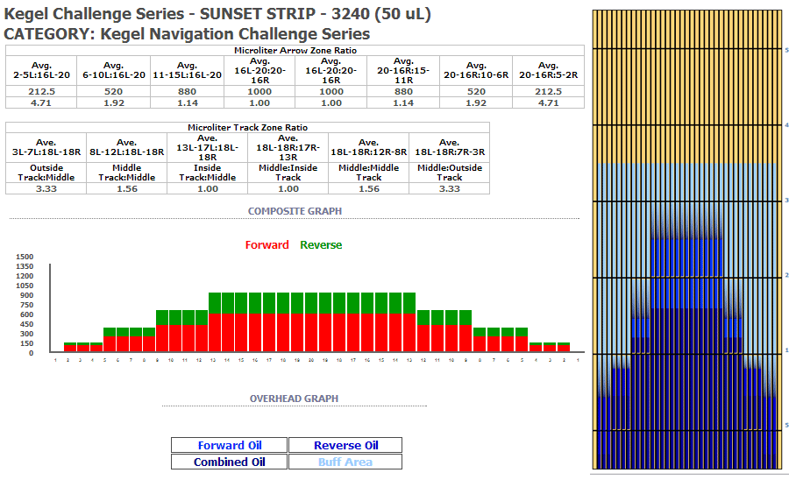Click the red Forward label above composite graph
Screen dimensions: 789x480
267,245
